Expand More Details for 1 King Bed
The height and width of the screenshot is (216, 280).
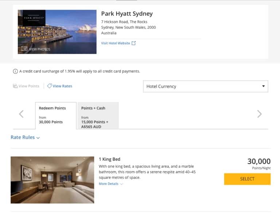(x=111, y=184)
